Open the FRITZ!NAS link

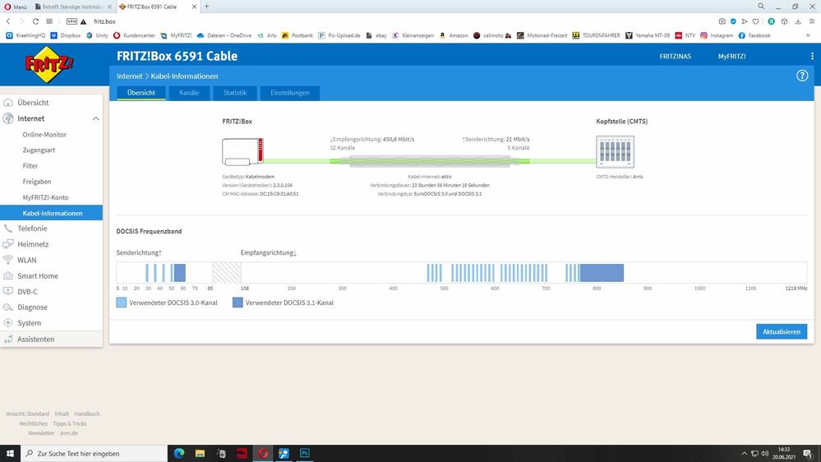[x=675, y=57]
